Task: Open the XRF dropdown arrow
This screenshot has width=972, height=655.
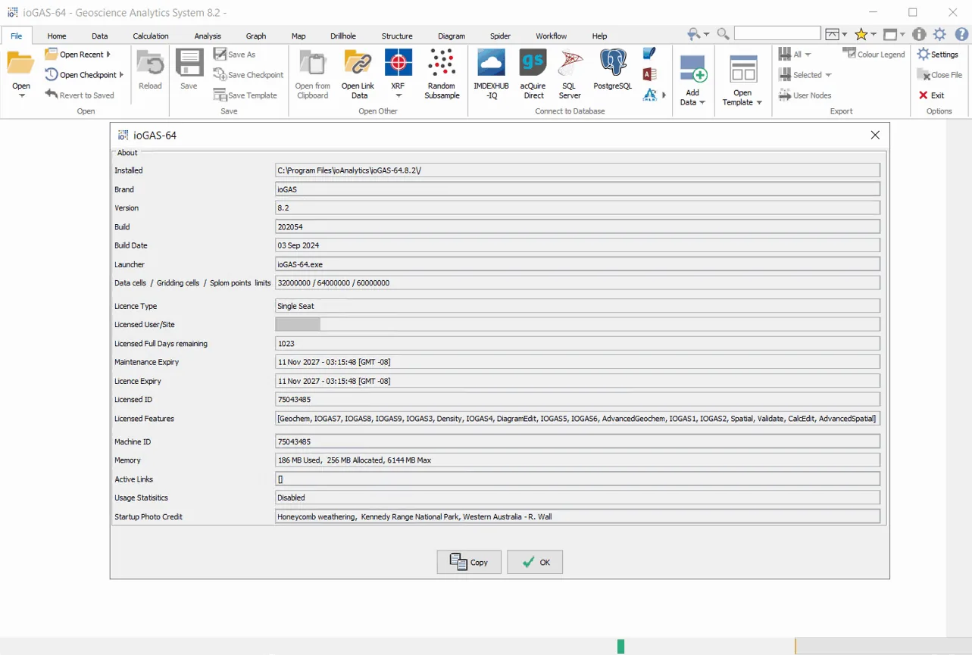Action: point(398,95)
